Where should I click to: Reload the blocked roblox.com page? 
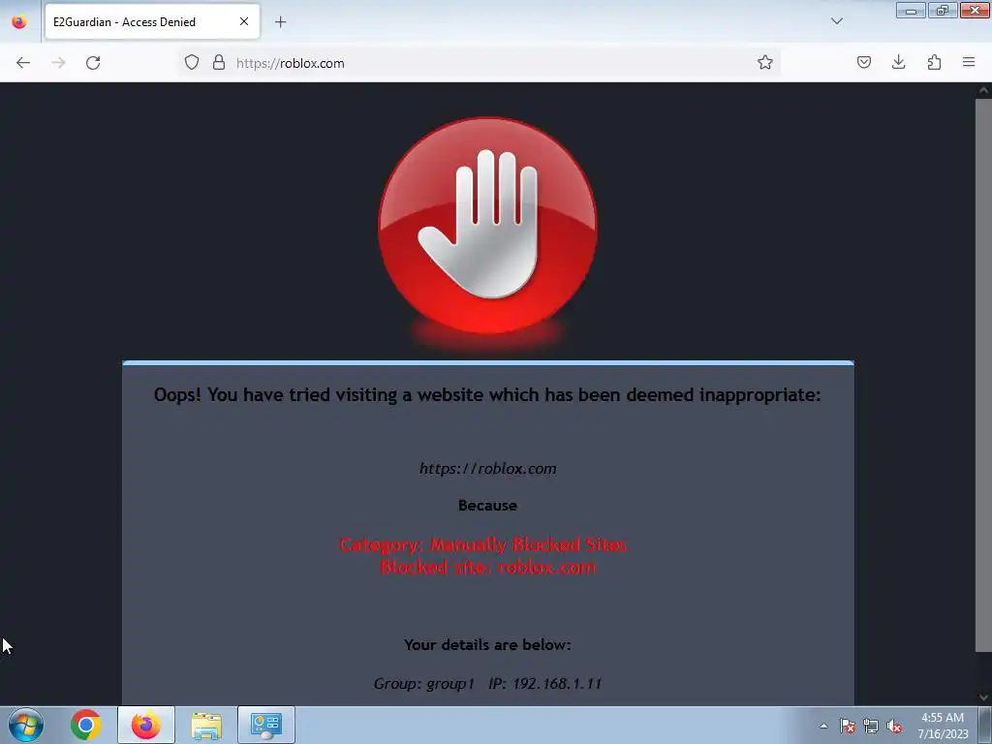[x=93, y=63]
